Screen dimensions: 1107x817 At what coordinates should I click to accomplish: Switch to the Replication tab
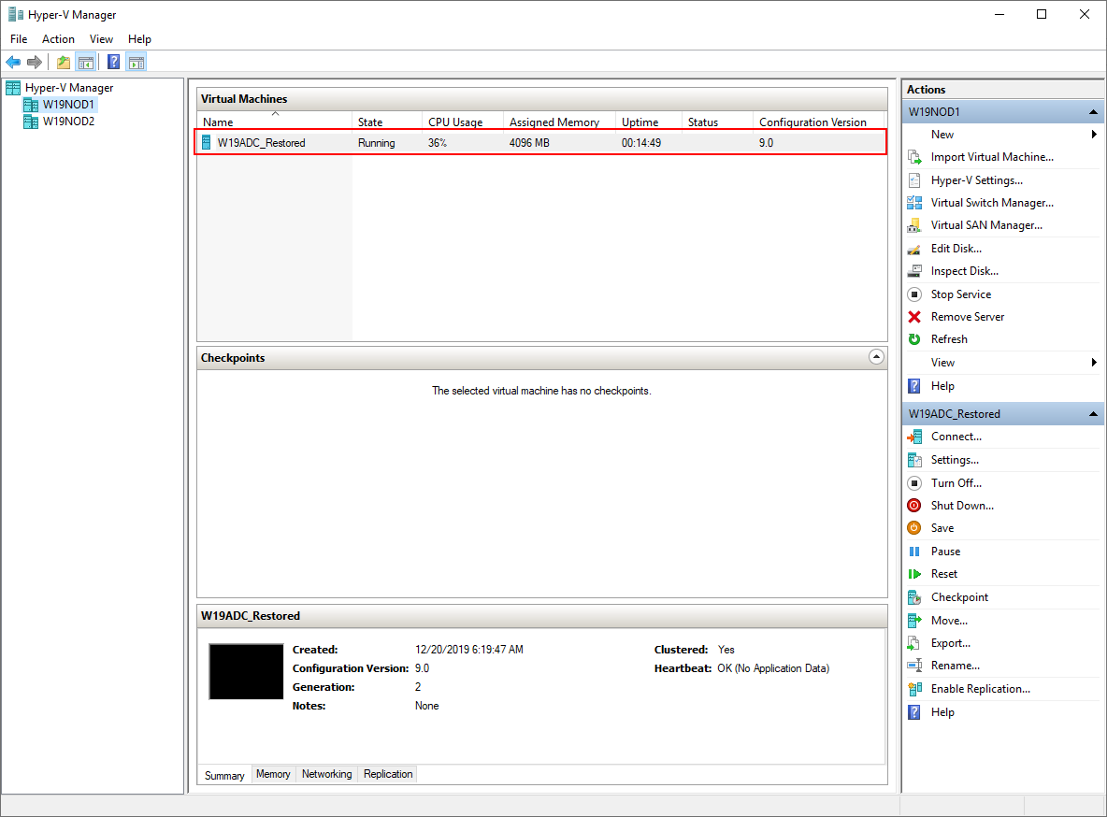388,774
